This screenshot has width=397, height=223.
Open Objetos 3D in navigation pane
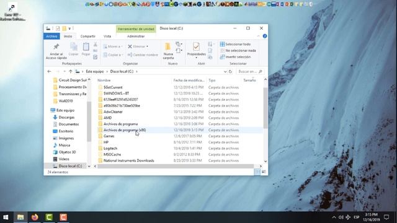(67, 152)
